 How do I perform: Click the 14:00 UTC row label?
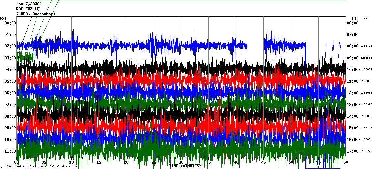coord(353,116)
